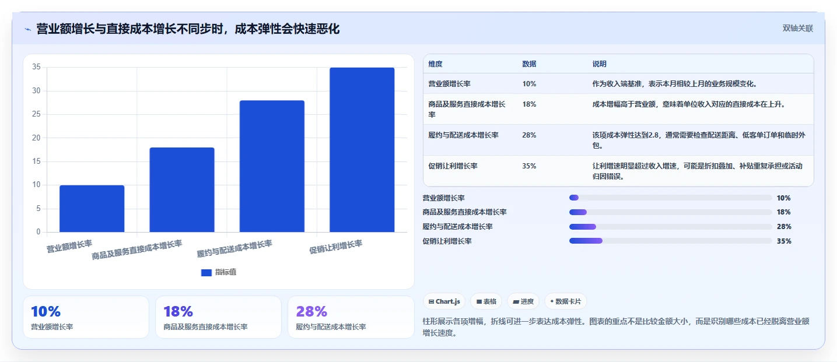Open the 10% 营业额增长率 data card

coord(86,317)
